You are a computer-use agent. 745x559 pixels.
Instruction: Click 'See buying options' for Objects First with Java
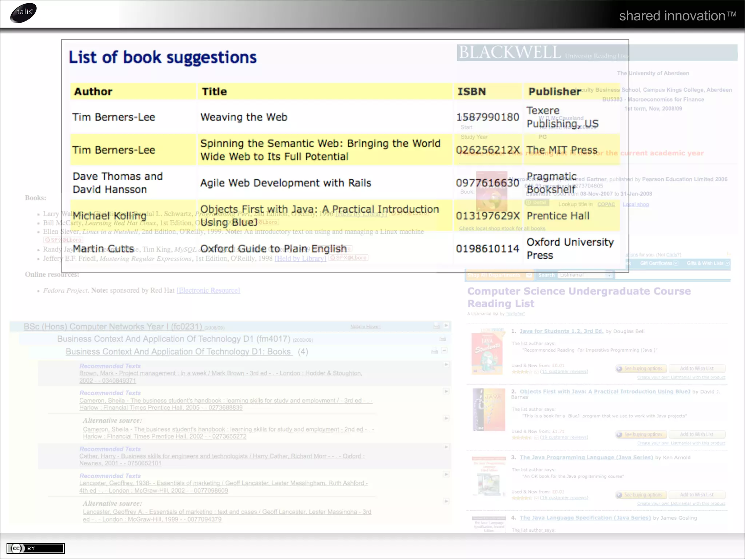pyautogui.click(x=641, y=435)
